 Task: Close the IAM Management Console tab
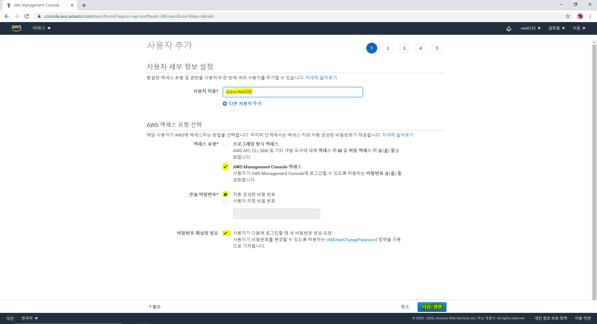(72, 5)
